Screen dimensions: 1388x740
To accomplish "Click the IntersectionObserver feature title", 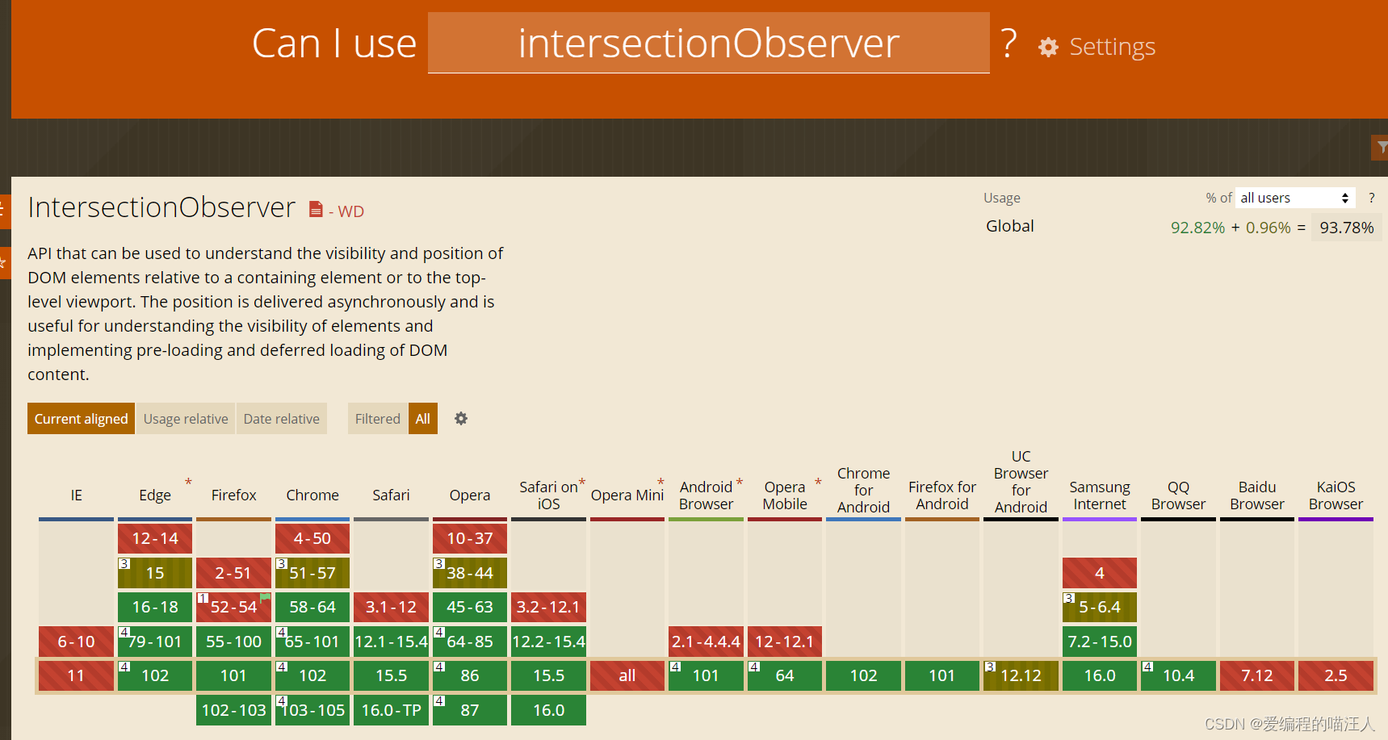I will point(161,207).
